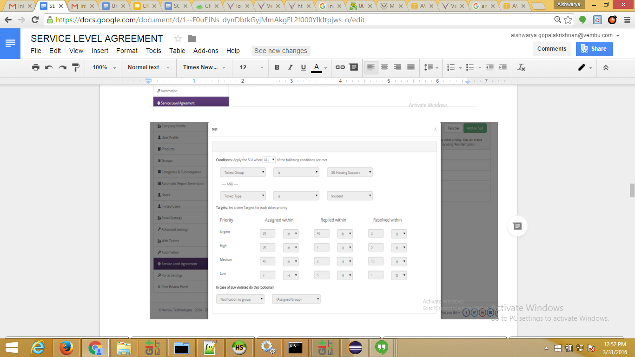Select the Paint format roller tool
Viewport: 635px width, 357px height.
pos(75,67)
